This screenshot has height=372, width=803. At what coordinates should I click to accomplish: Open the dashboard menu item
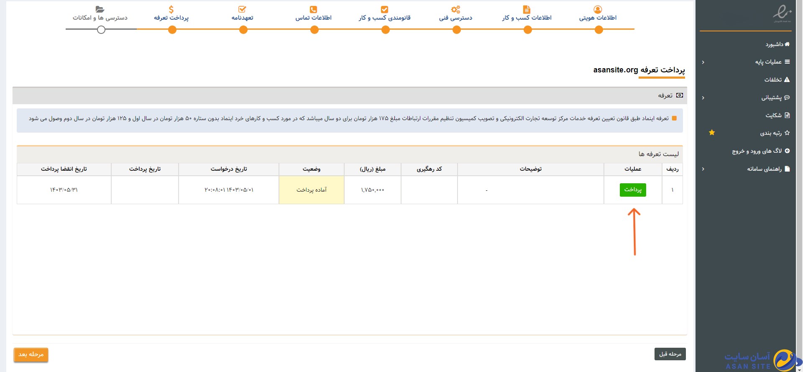pos(777,44)
